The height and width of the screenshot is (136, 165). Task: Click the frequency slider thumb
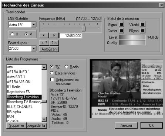pyautogui.click(x=84, y=28)
